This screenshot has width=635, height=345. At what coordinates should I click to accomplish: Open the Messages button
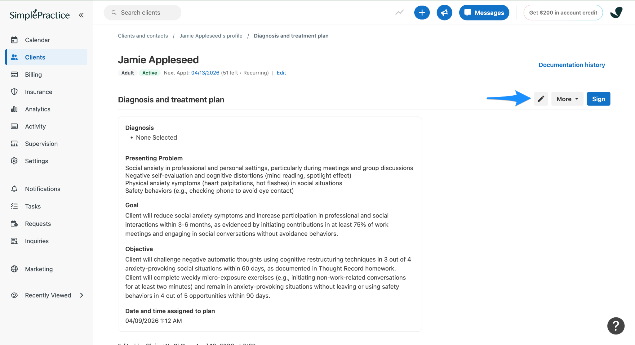484,13
